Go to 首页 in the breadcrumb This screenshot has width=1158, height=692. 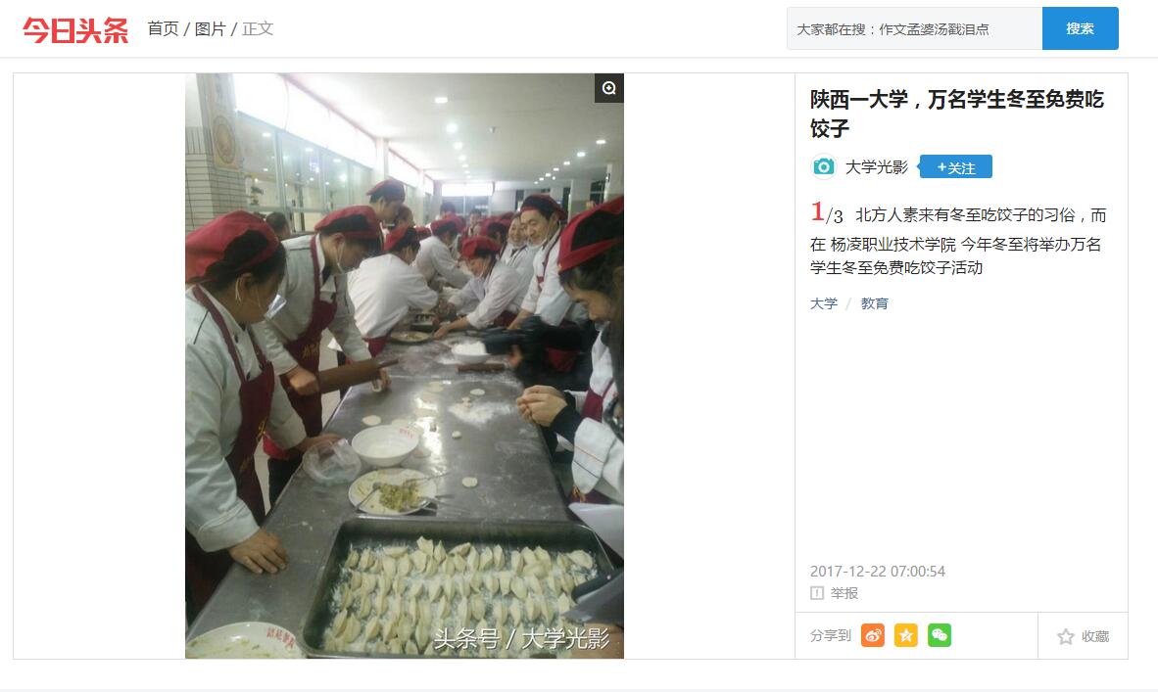click(164, 28)
